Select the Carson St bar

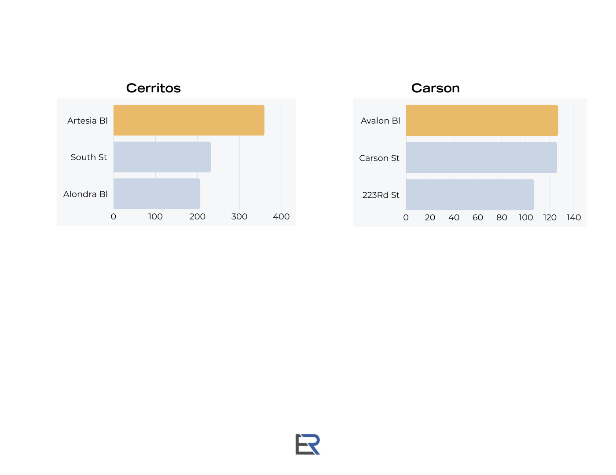pos(481,157)
